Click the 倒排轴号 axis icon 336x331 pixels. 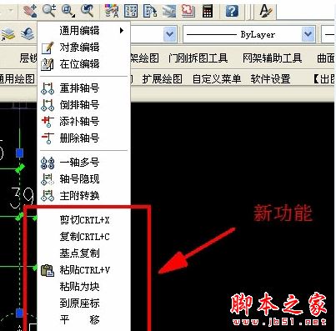[x=48, y=105]
